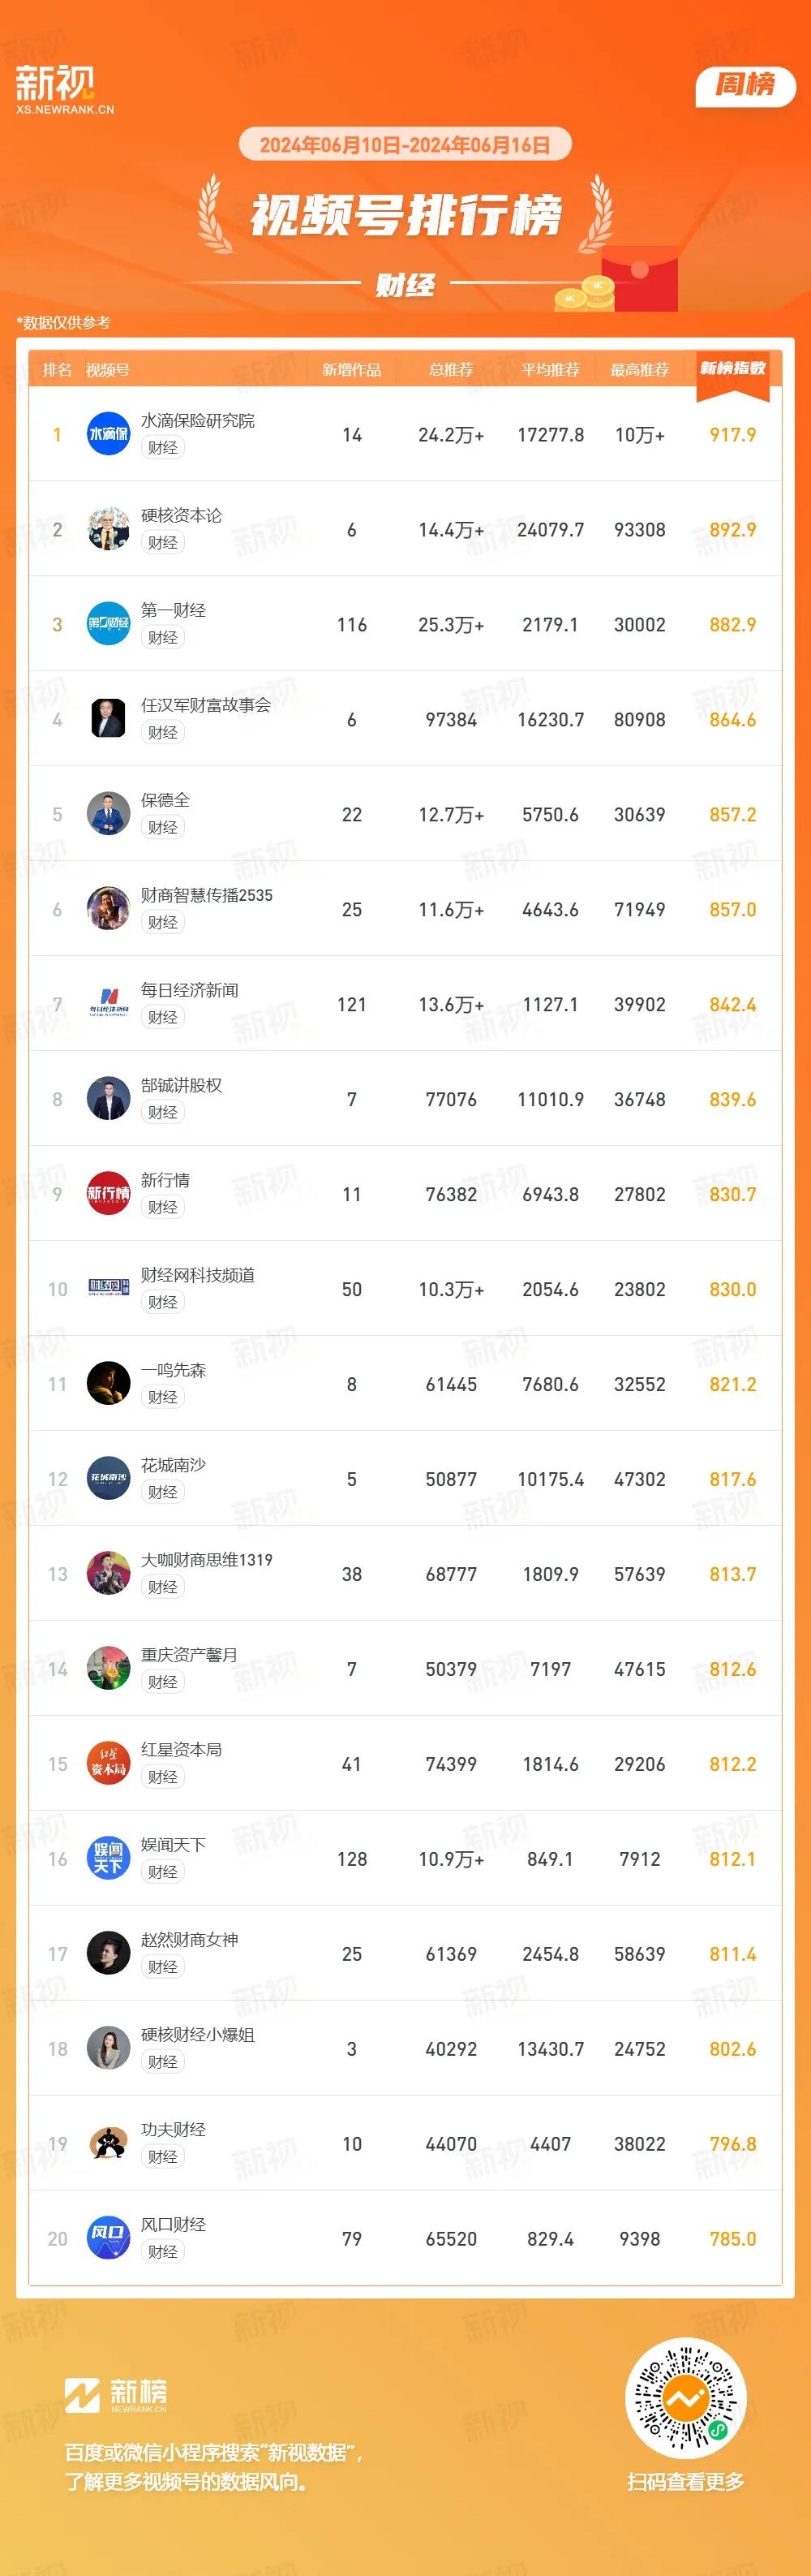Click the 财经 tag under 保德全

(x=162, y=827)
